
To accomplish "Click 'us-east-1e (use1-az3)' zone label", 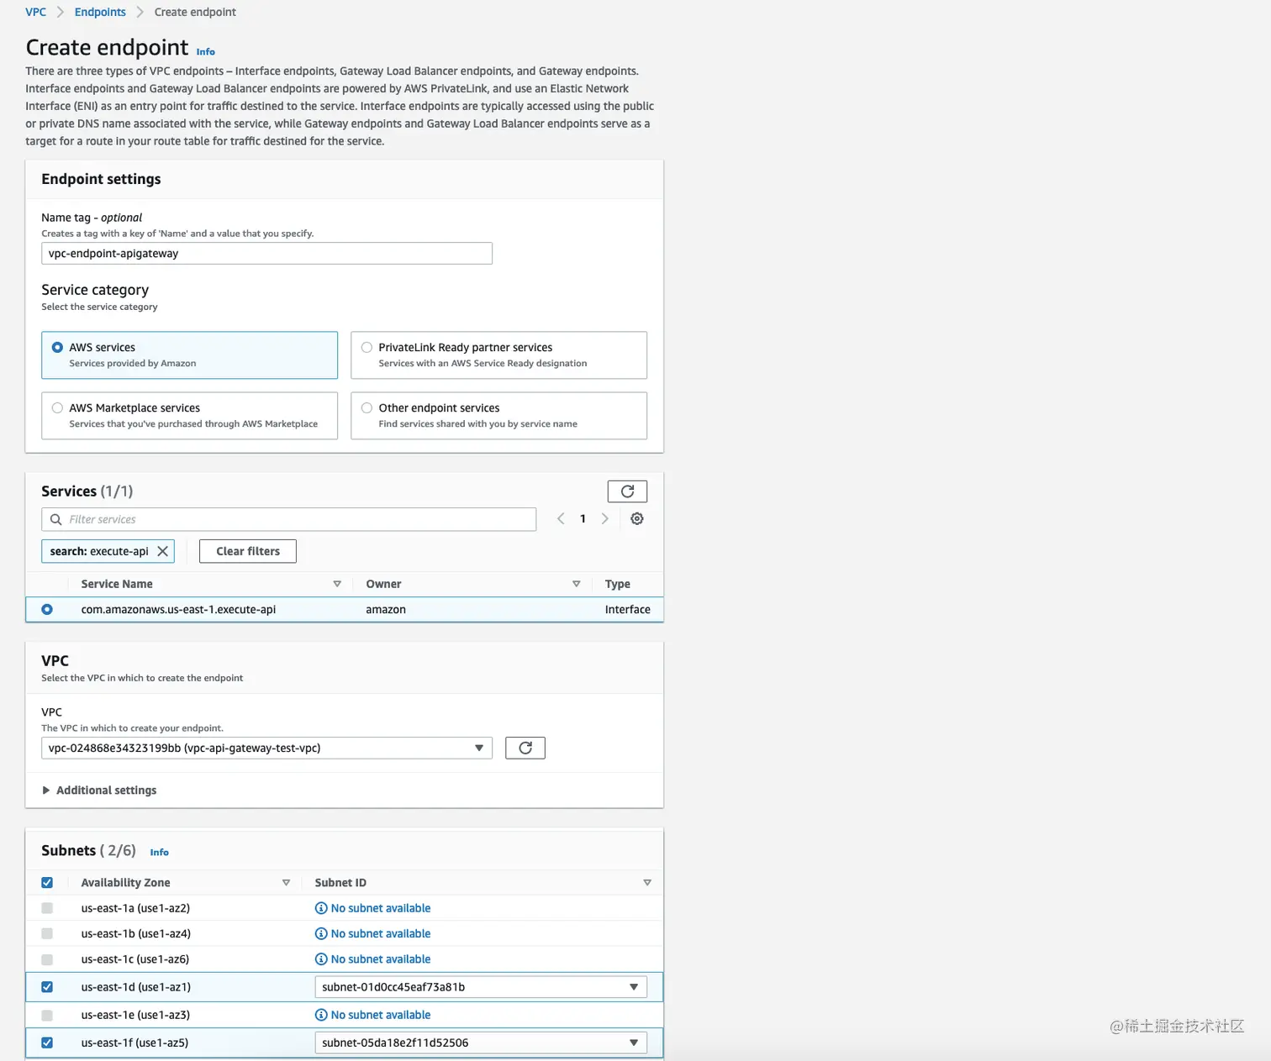I will (135, 1015).
